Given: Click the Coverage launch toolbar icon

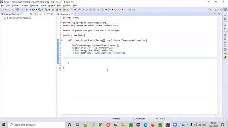Looking at the screenshot, I should coord(40,10).
